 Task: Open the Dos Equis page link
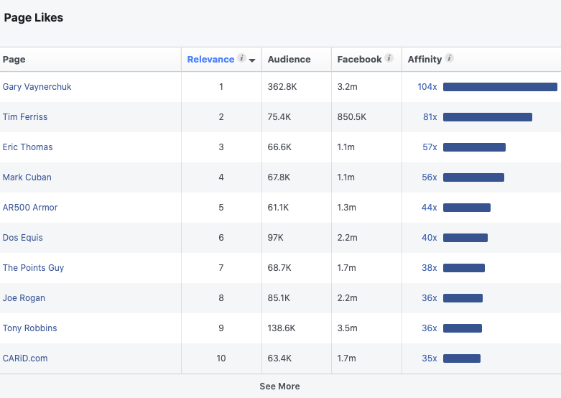(22, 238)
